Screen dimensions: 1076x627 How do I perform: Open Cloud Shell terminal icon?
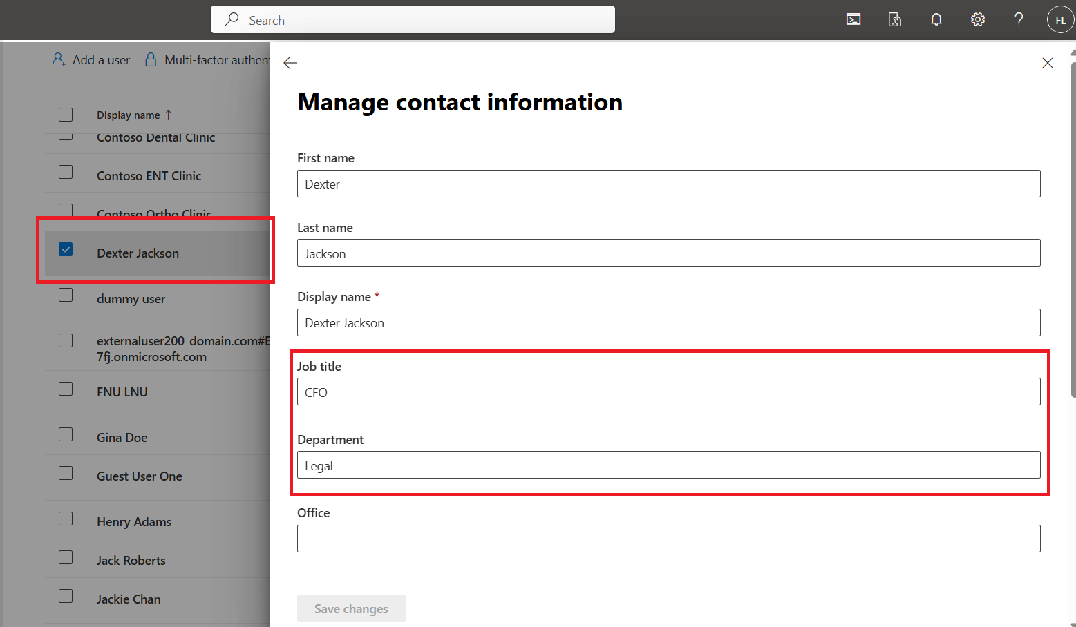tap(853, 19)
